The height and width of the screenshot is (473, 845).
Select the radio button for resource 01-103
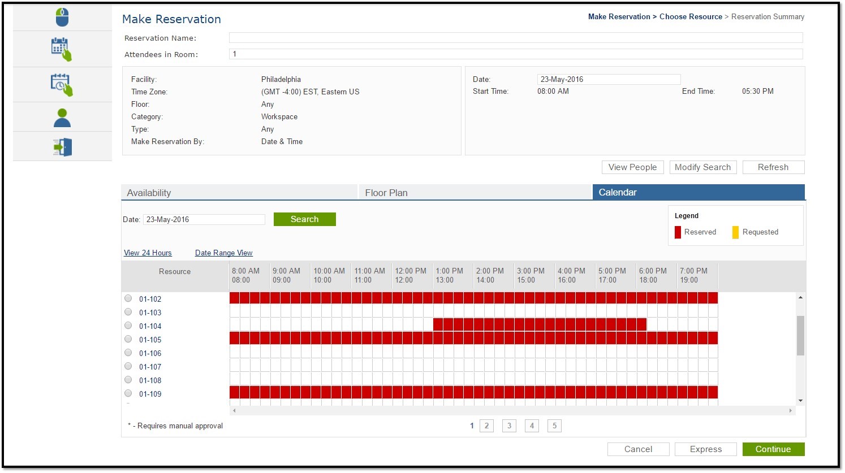(x=128, y=312)
